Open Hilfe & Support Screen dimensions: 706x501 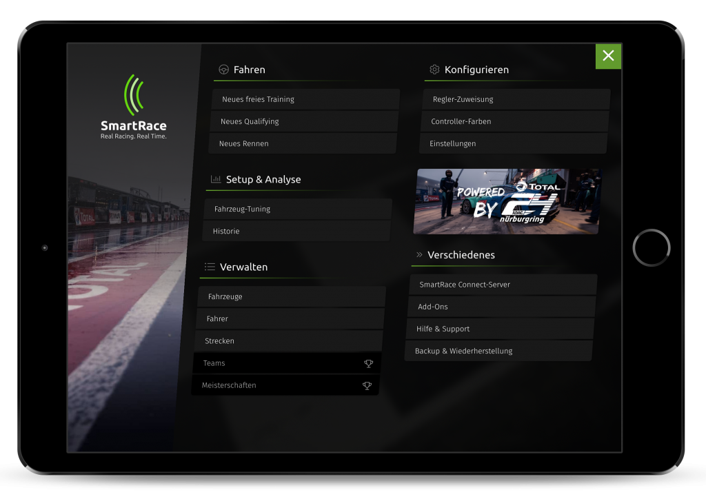(x=501, y=329)
